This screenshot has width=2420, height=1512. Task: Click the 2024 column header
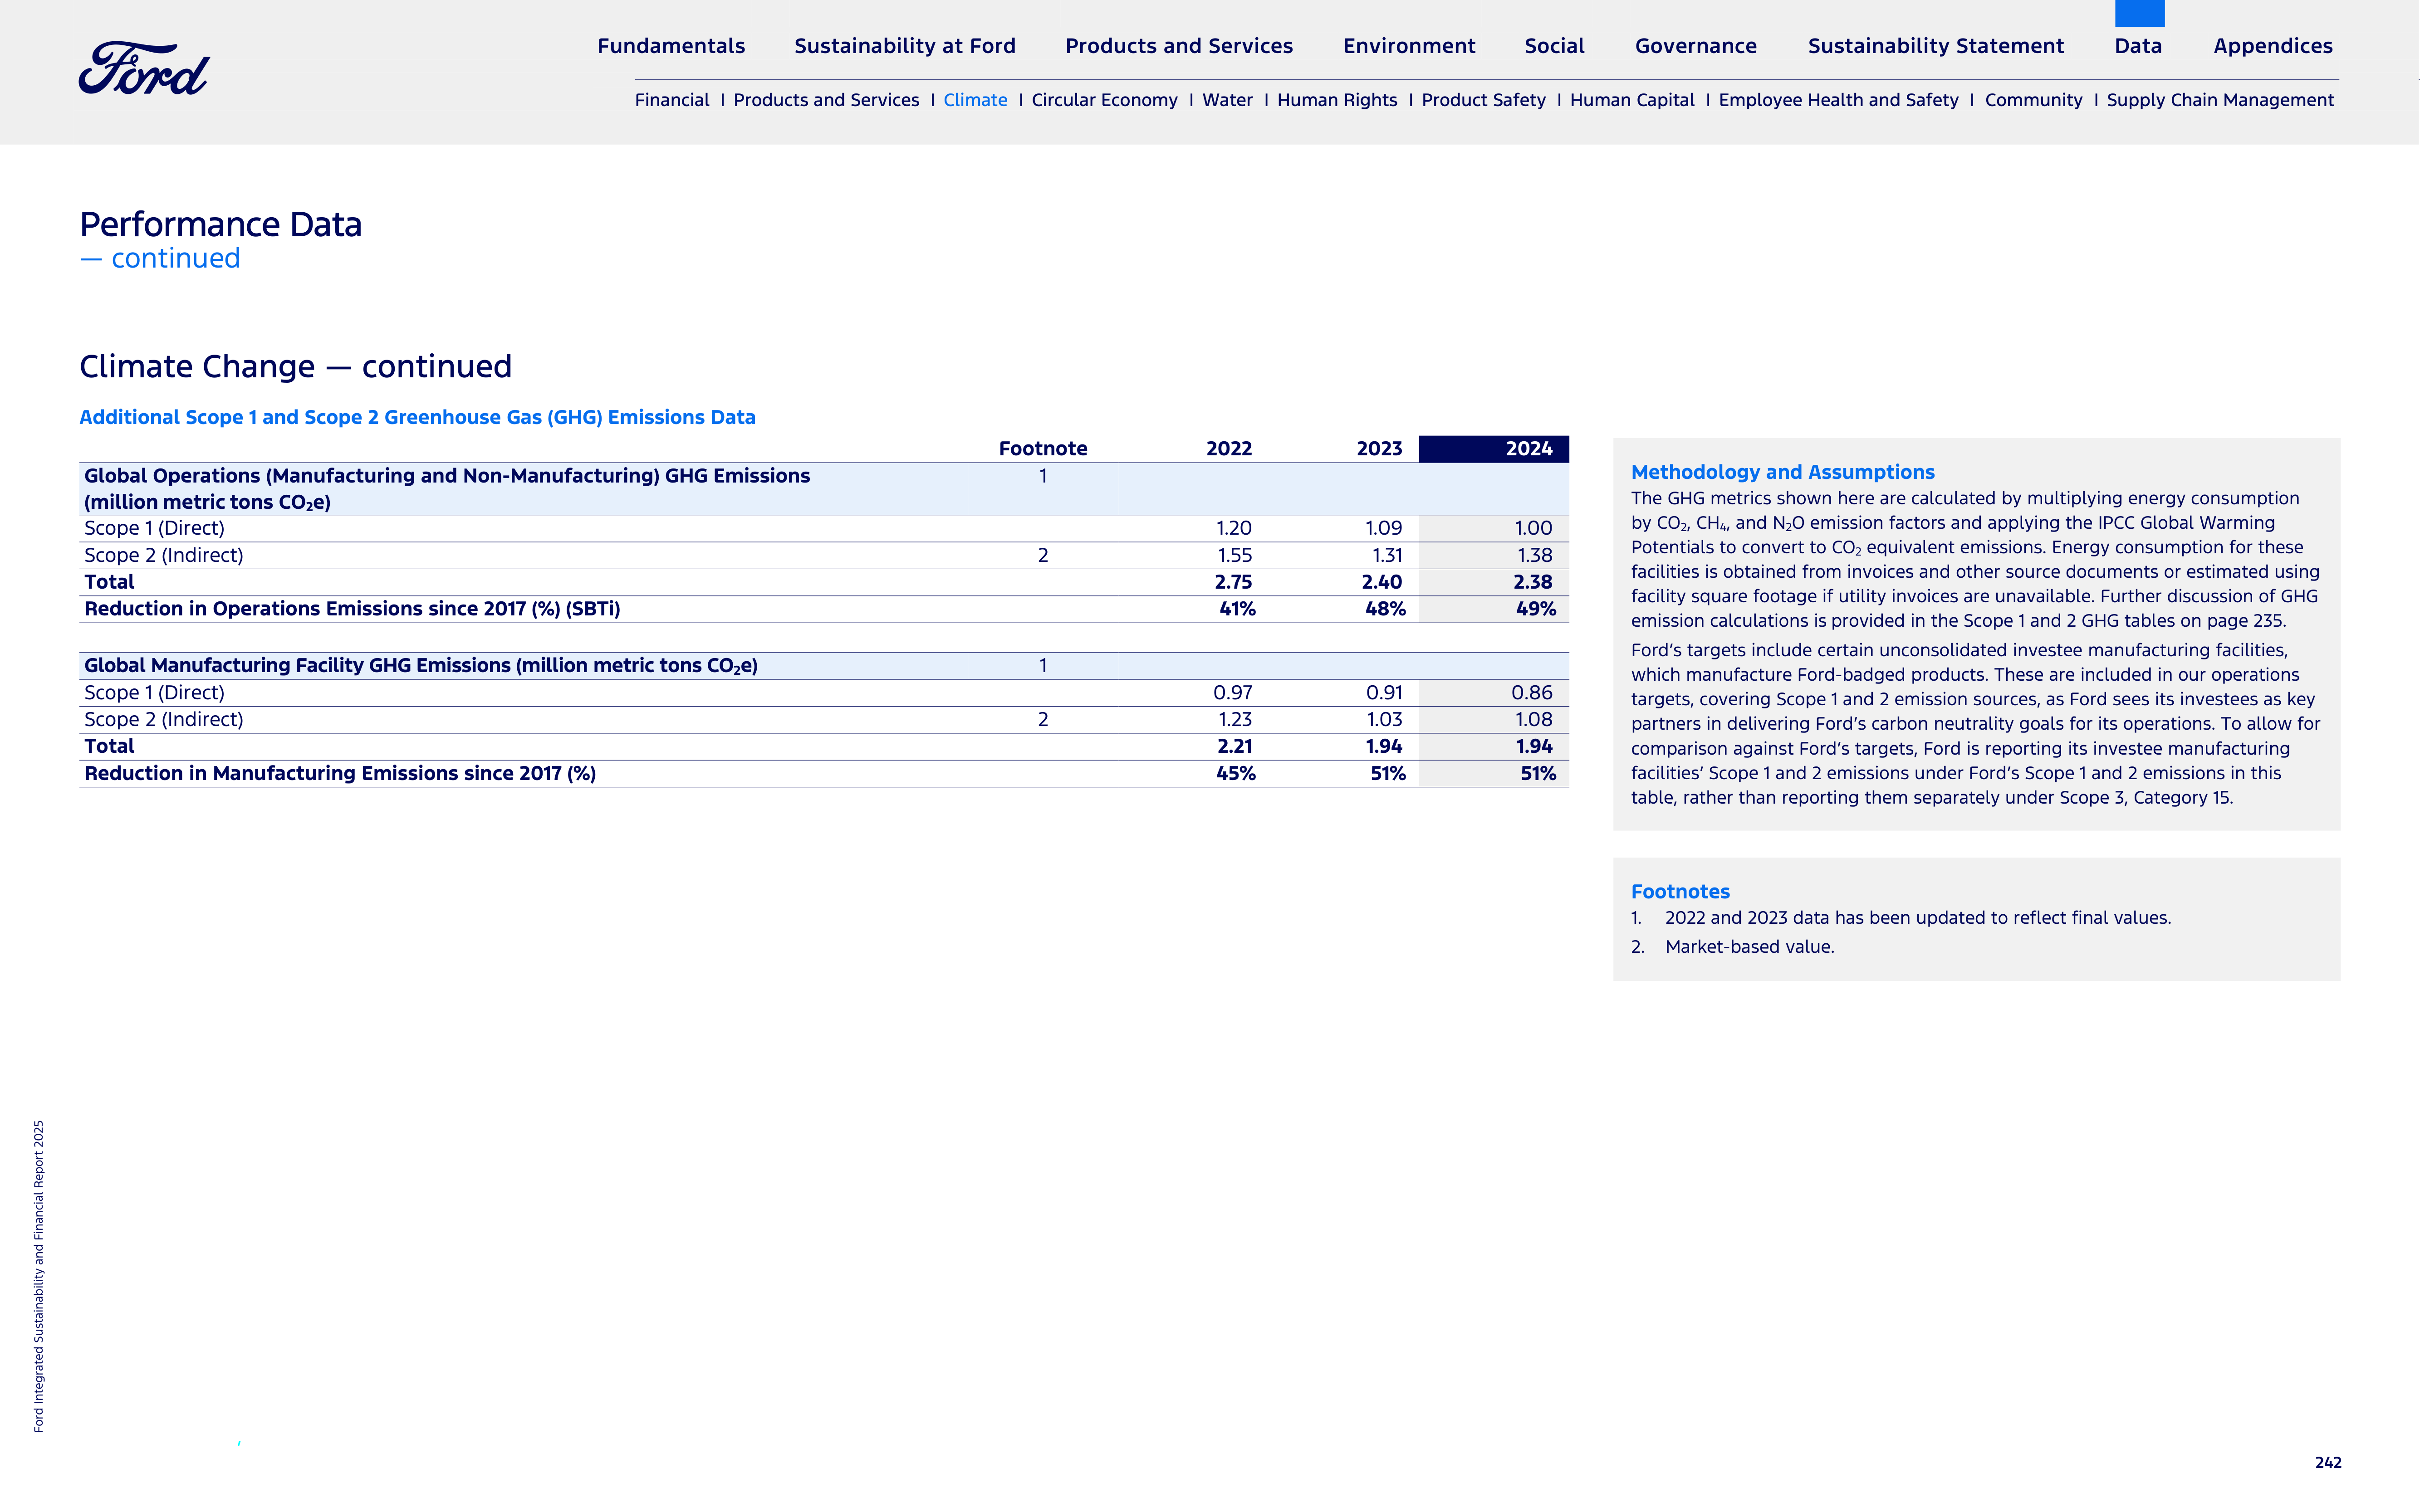[x=1494, y=449]
